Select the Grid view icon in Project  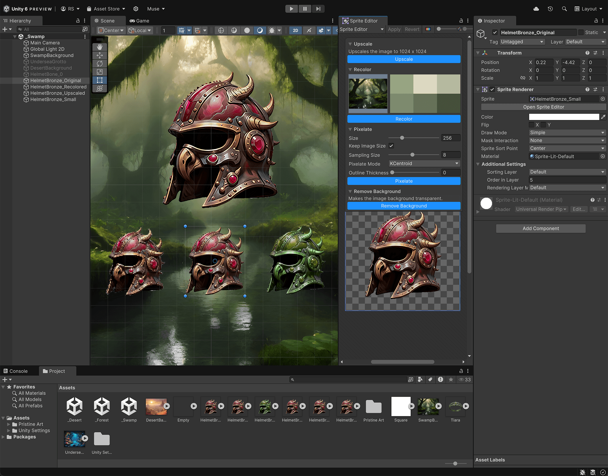point(411,380)
